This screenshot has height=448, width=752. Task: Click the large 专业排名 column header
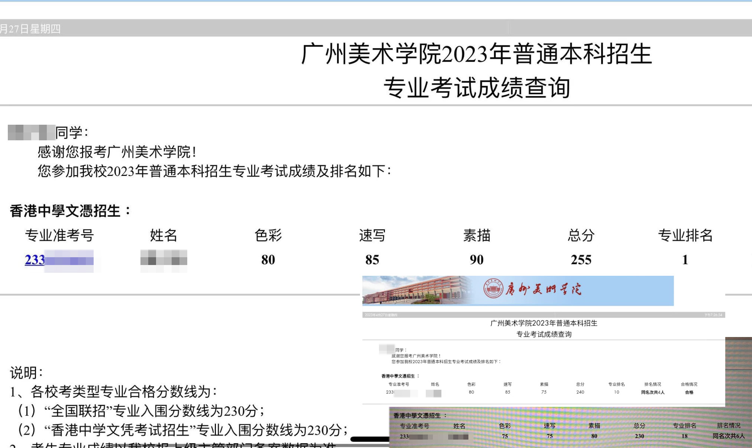[x=685, y=235]
